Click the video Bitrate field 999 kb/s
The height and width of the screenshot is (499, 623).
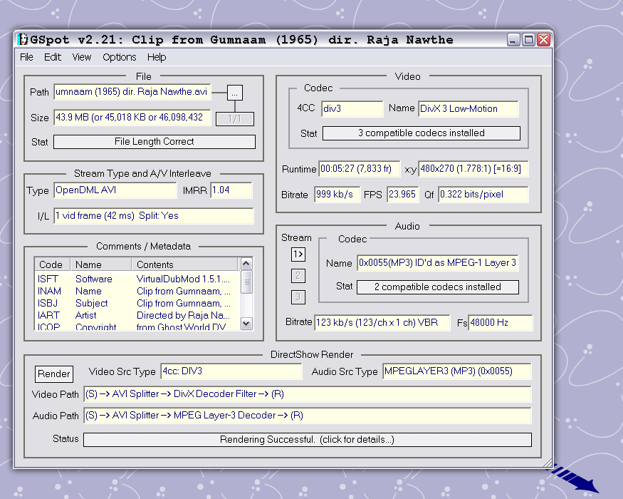[337, 194]
